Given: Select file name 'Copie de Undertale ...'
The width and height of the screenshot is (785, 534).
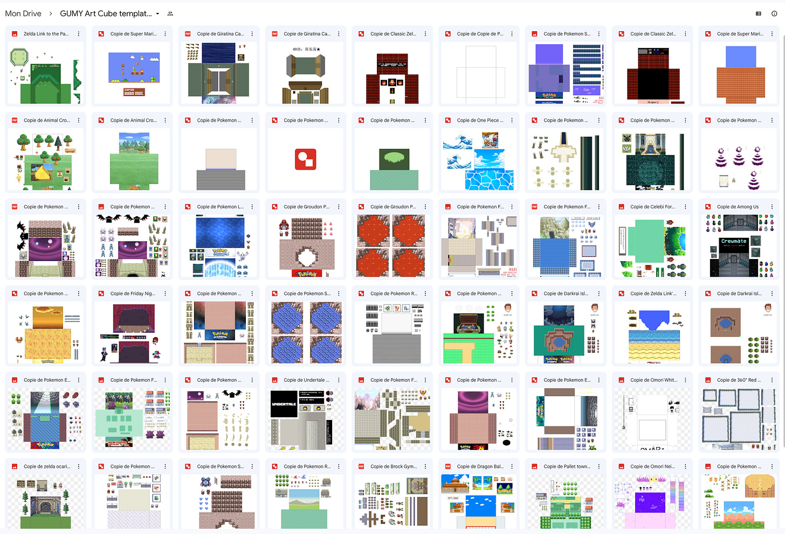Looking at the screenshot, I should [x=306, y=380].
